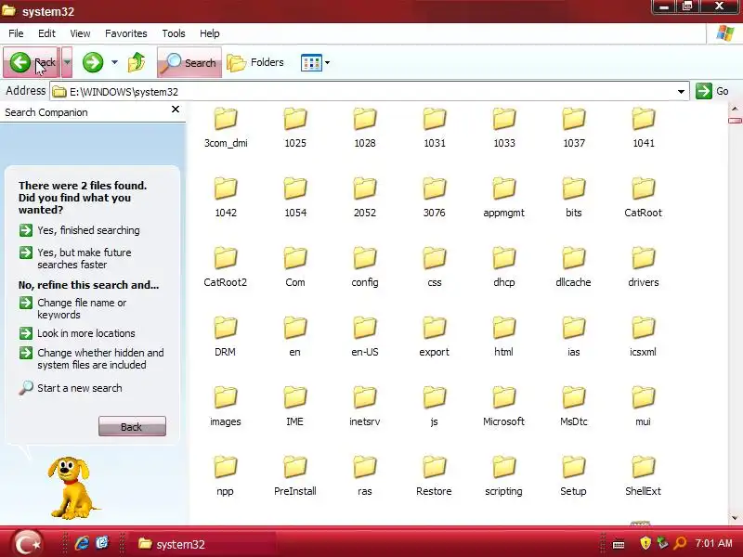
Task: Open the Help menu
Action: click(210, 33)
